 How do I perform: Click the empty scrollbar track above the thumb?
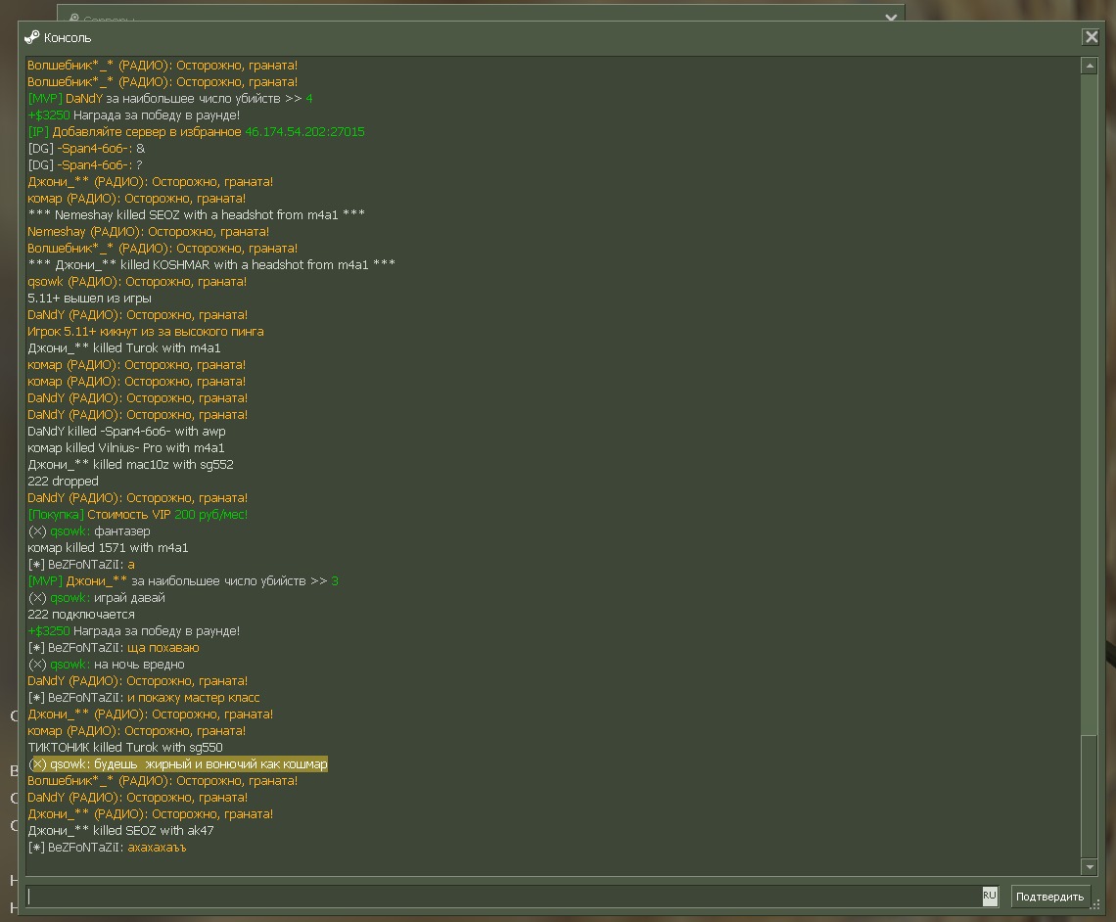1089,392
